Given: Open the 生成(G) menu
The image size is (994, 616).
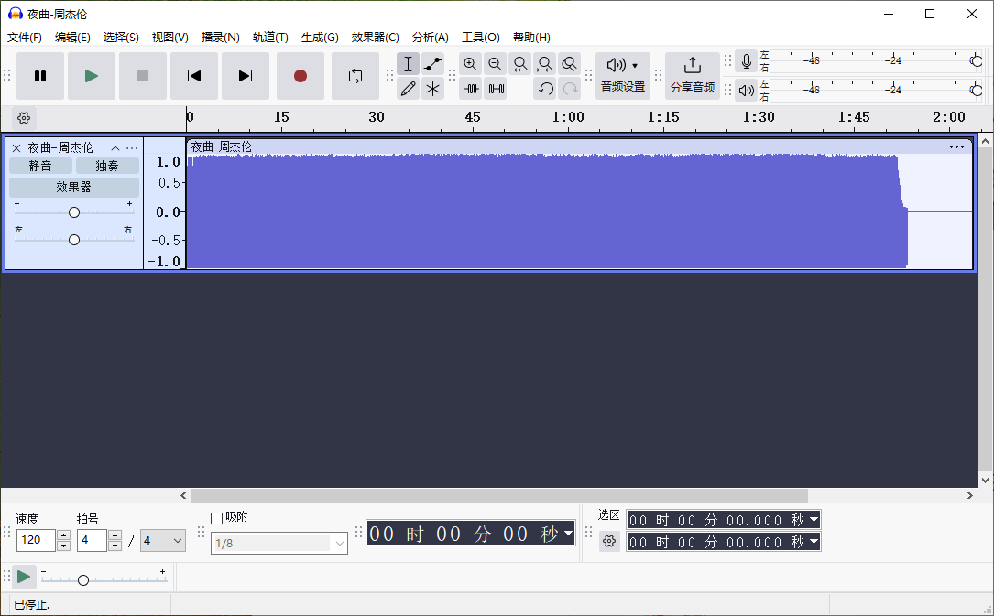Looking at the screenshot, I should (319, 37).
